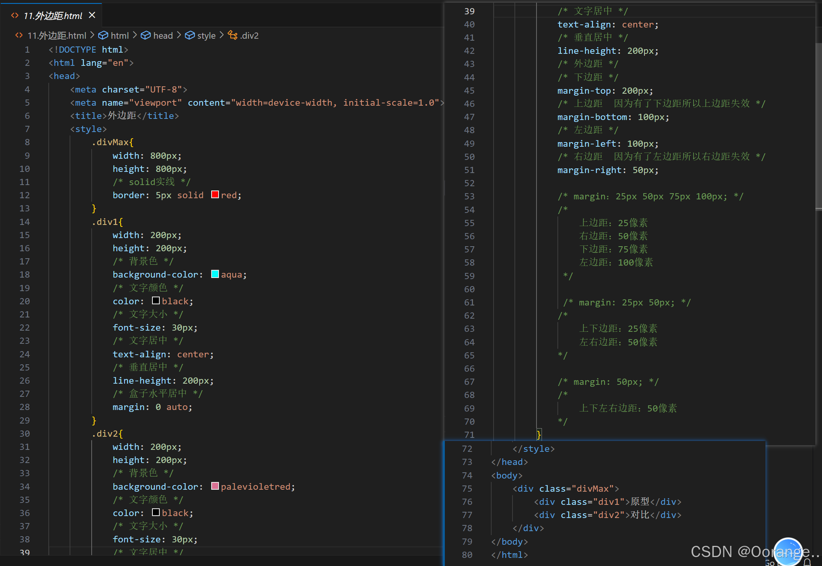
Task: Open the style breadcrumb dropdown
Action: click(206, 36)
